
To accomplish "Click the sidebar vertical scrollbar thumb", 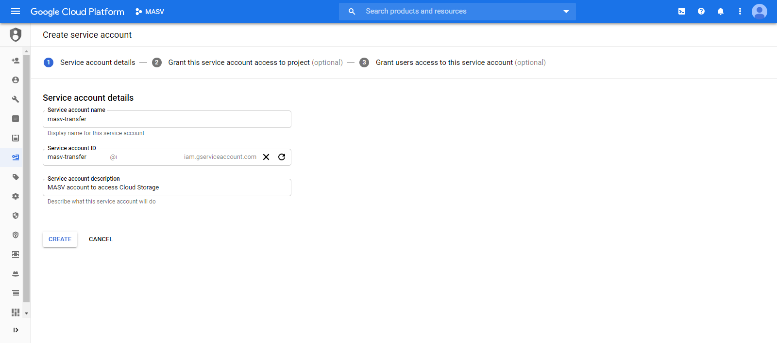I will 27,178.
